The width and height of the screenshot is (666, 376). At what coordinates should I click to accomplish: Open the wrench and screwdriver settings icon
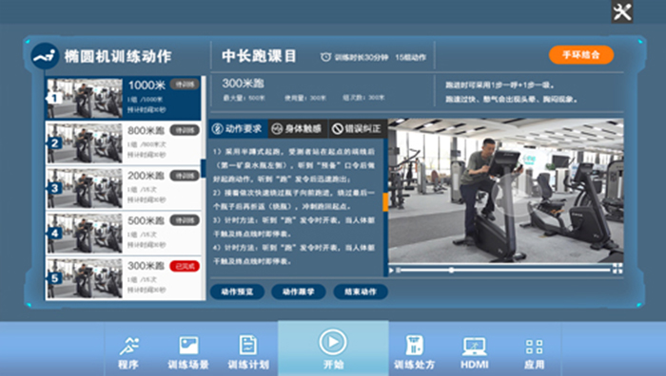pyautogui.click(x=622, y=12)
